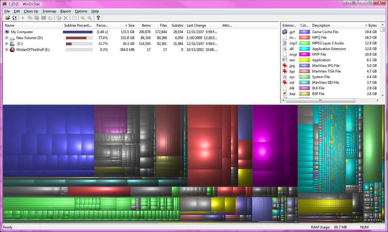This screenshot has height=232, width=388.
Task: Expand the New Volume (D:) tree node
Action: (x=7, y=38)
